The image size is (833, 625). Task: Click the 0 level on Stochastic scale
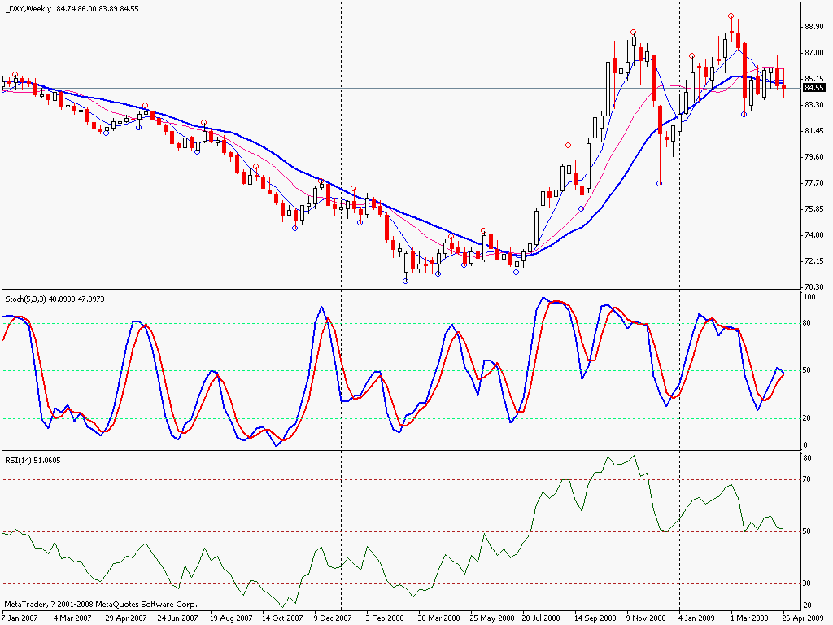[x=805, y=445]
